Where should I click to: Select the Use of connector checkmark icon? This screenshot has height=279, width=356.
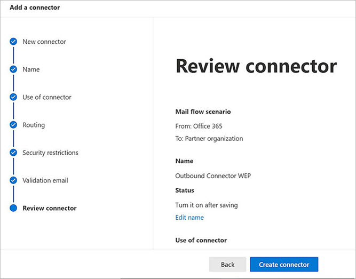[x=13, y=97]
